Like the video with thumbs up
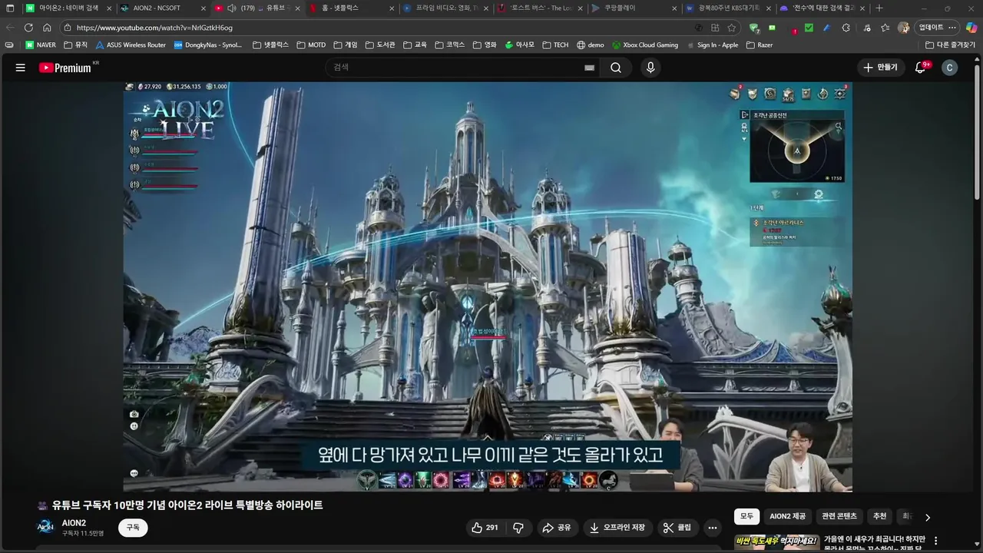This screenshot has height=553, width=983. click(x=485, y=528)
